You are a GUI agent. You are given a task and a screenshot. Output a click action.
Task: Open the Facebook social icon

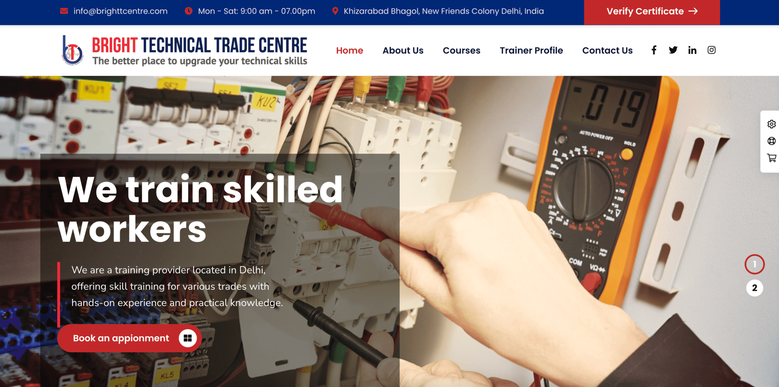click(654, 50)
